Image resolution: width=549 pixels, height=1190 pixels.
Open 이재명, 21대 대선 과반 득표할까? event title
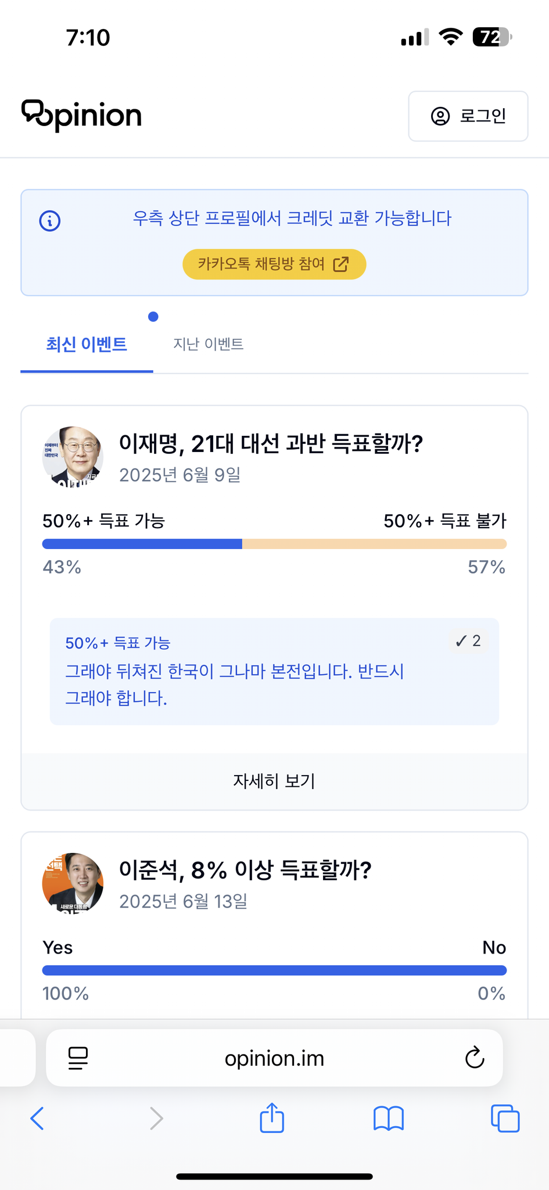(x=271, y=444)
